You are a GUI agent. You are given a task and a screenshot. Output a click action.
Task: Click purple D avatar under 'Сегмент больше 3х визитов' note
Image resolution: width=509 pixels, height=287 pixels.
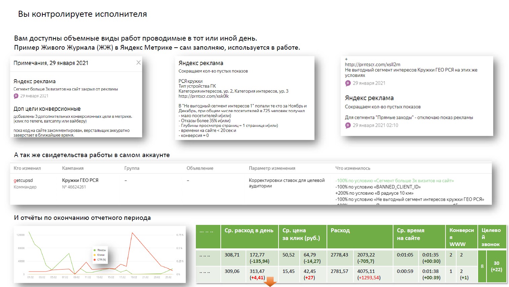[16, 96]
